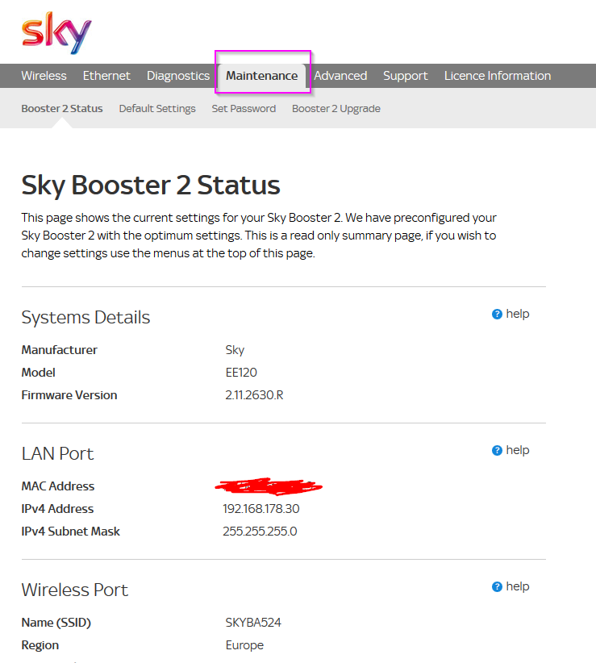Image resolution: width=596 pixels, height=663 pixels.
Task: Open the Ethernet tab
Action: point(106,76)
